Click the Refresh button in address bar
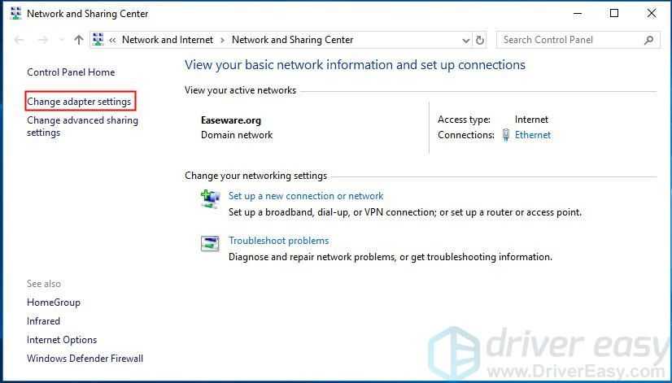Viewport: 672px width, 383px height. pos(480,40)
